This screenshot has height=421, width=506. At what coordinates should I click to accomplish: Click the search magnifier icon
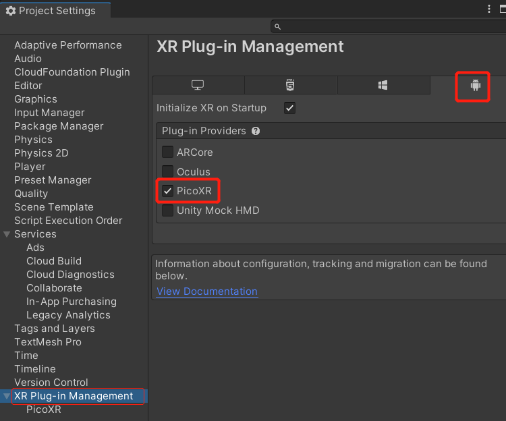pyautogui.click(x=277, y=26)
